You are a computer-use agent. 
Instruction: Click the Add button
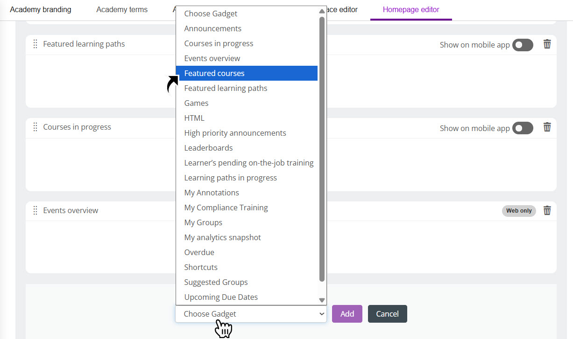click(347, 314)
